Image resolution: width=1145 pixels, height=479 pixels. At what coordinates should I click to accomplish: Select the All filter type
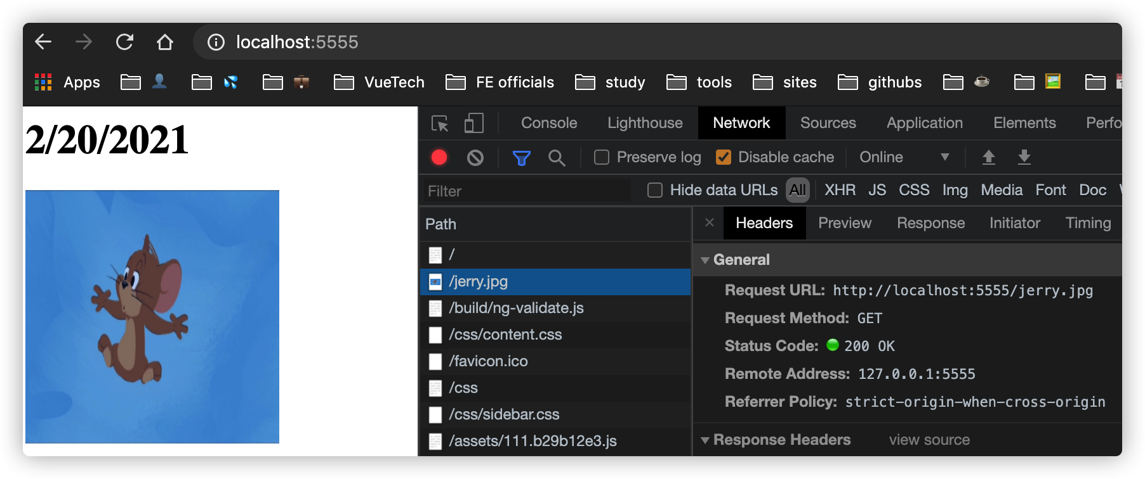(x=798, y=190)
